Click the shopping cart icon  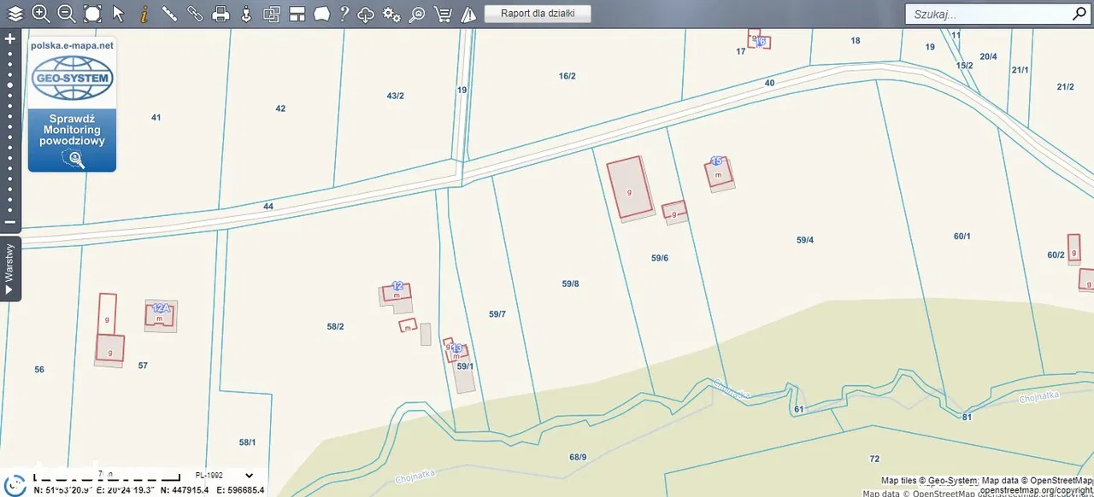(443, 14)
